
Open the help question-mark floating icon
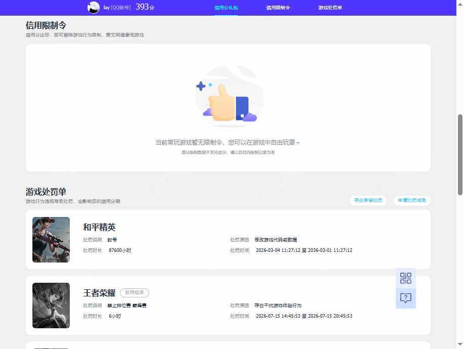405,298
